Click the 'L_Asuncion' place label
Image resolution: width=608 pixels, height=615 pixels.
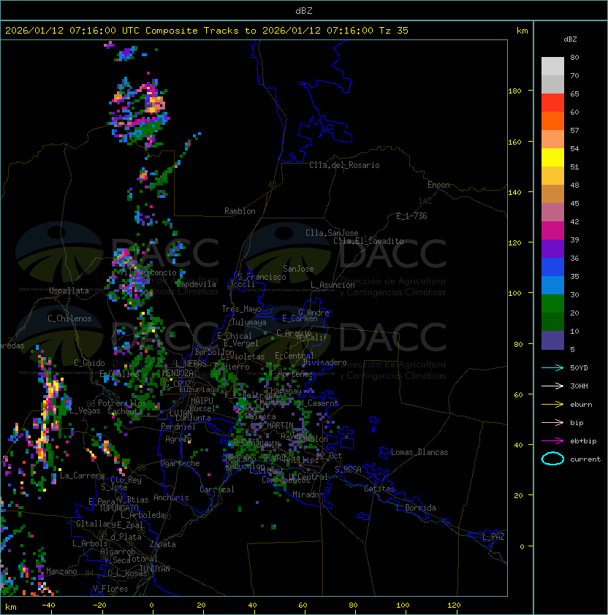click(332, 285)
